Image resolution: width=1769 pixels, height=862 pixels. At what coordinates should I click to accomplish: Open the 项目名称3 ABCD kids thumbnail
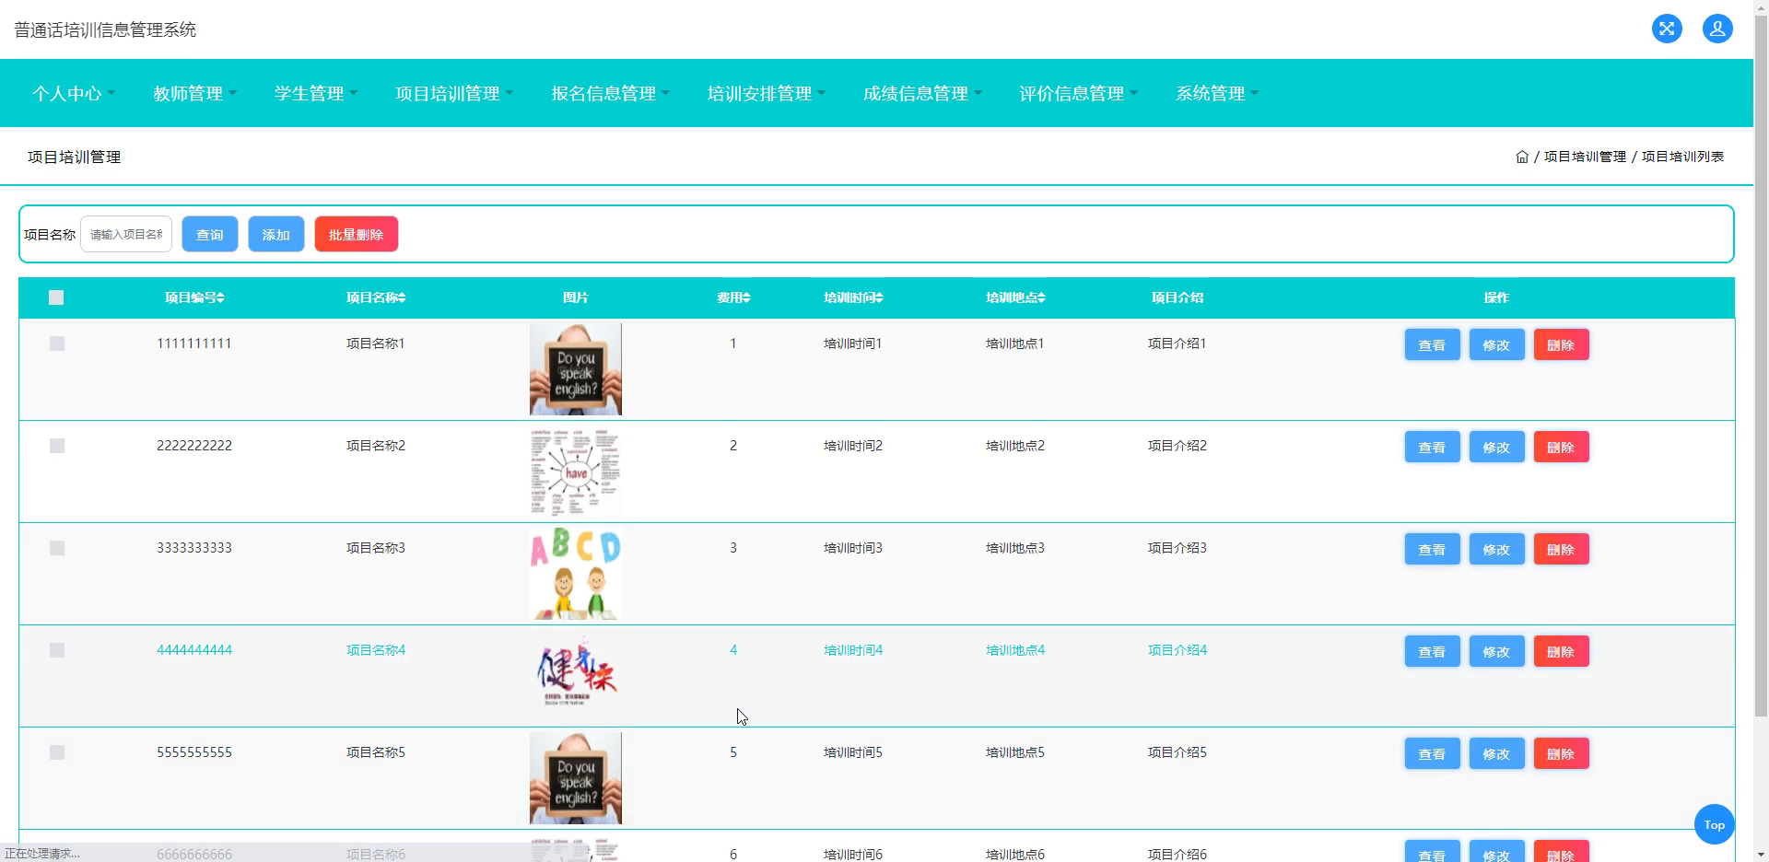point(576,574)
